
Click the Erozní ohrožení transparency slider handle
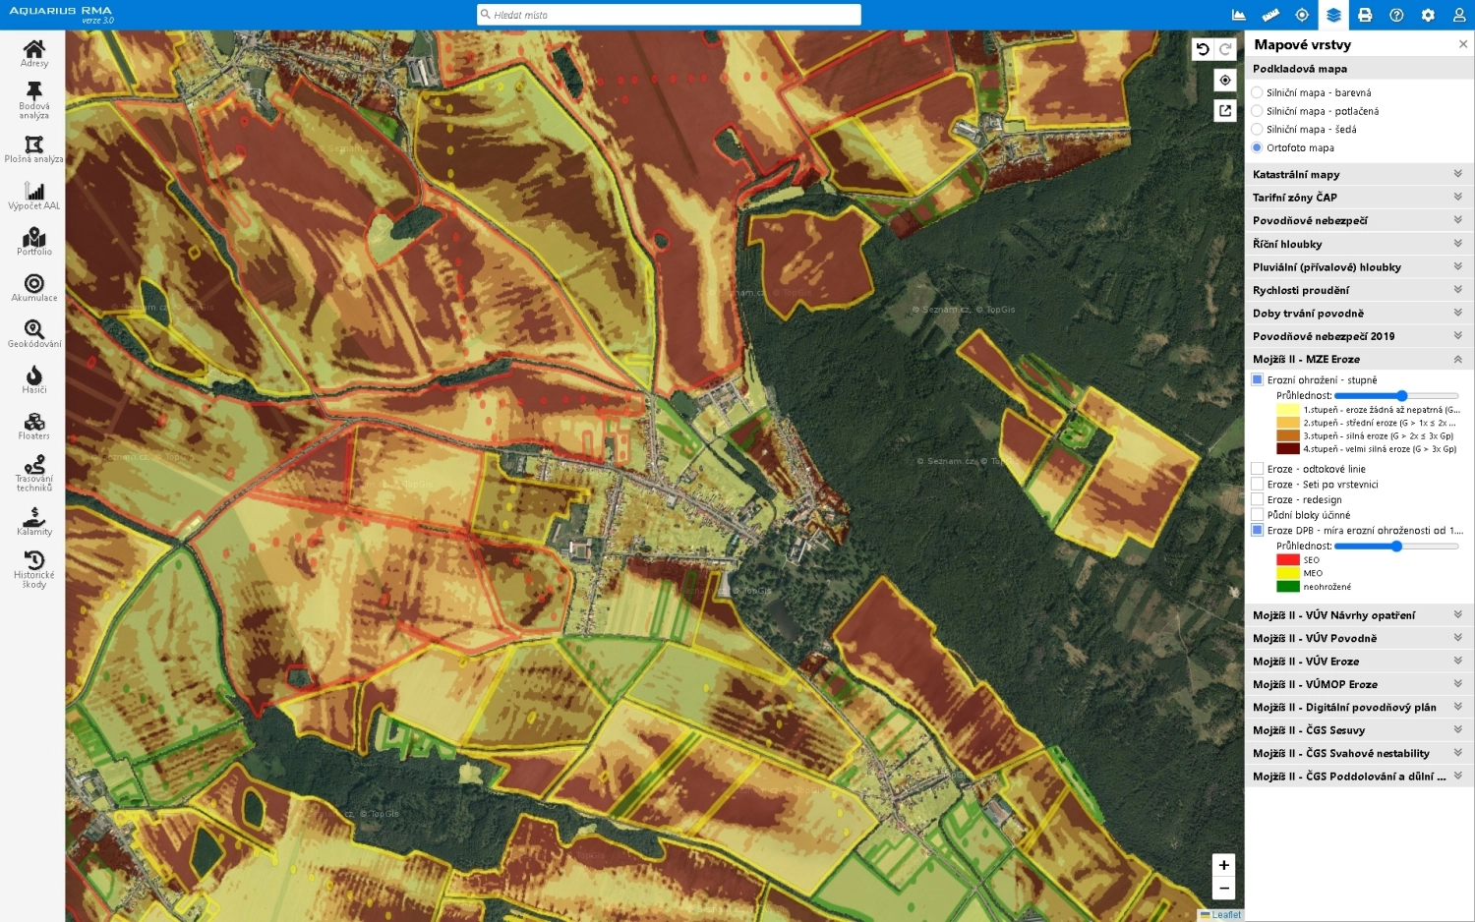pyautogui.click(x=1401, y=395)
